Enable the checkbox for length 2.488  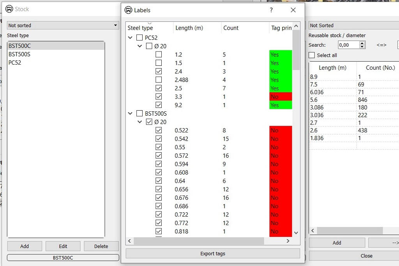(x=159, y=80)
